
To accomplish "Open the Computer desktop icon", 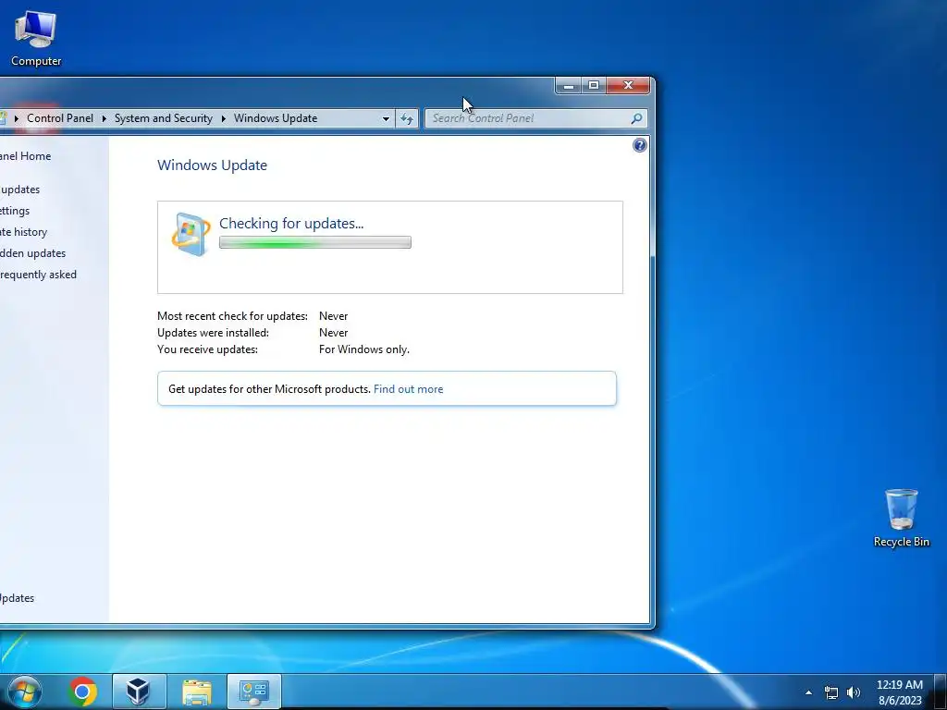I will pyautogui.click(x=36, y=39).
